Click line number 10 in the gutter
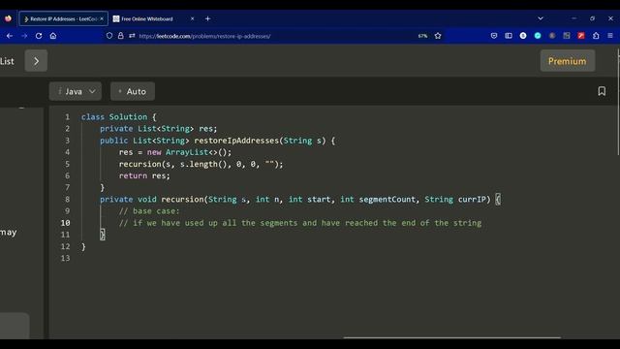620x349 pixels. (65, 223)
